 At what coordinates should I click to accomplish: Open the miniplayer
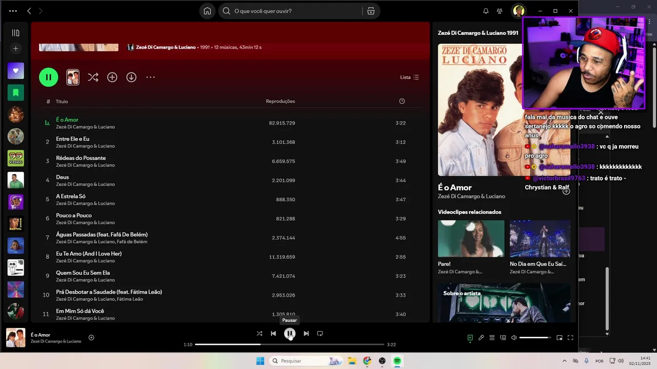coord(559,338)
